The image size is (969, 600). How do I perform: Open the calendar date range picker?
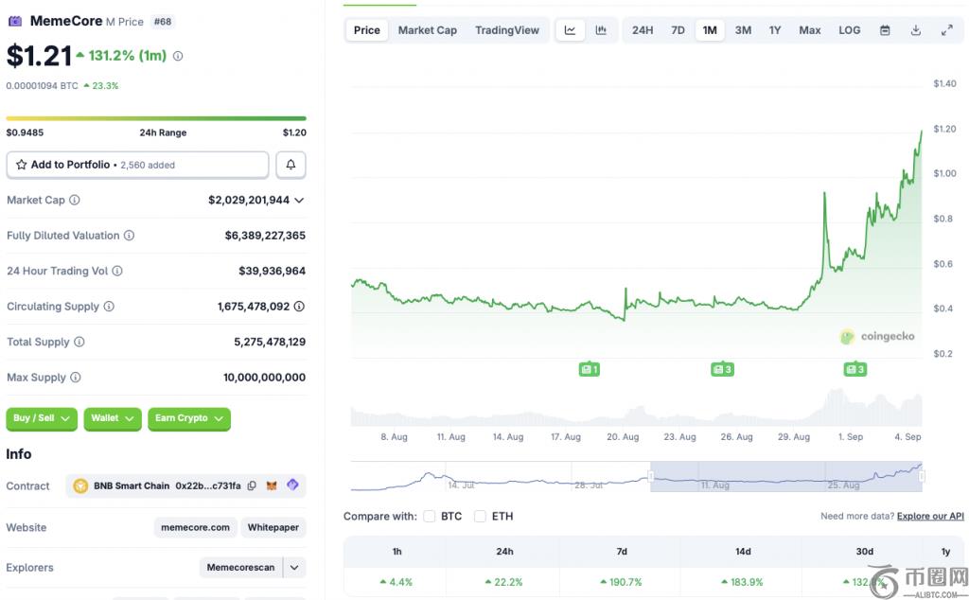[x=885, y=30]
